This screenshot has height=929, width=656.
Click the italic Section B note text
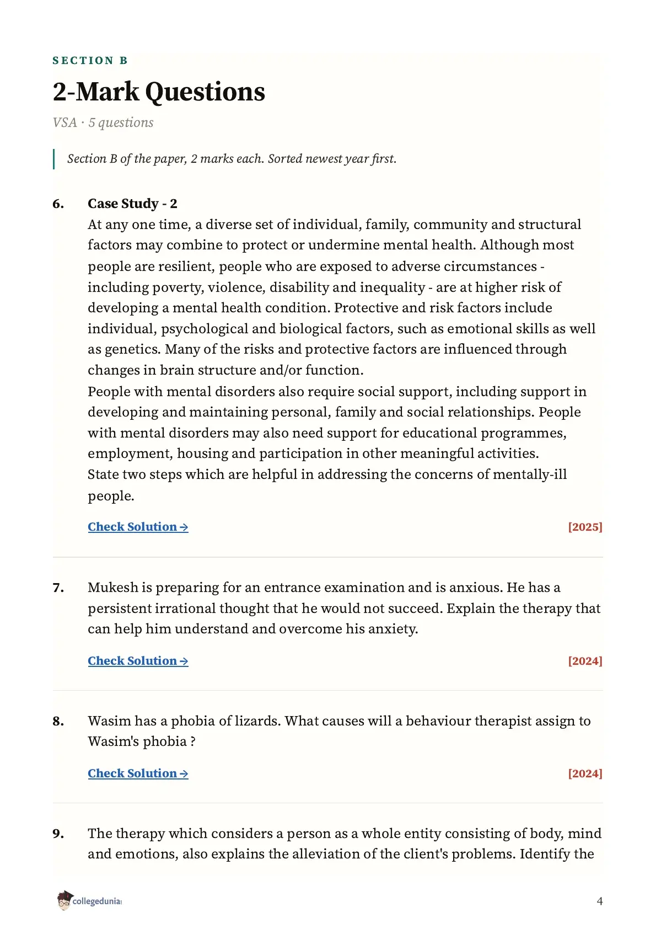(x=232, y=159)
